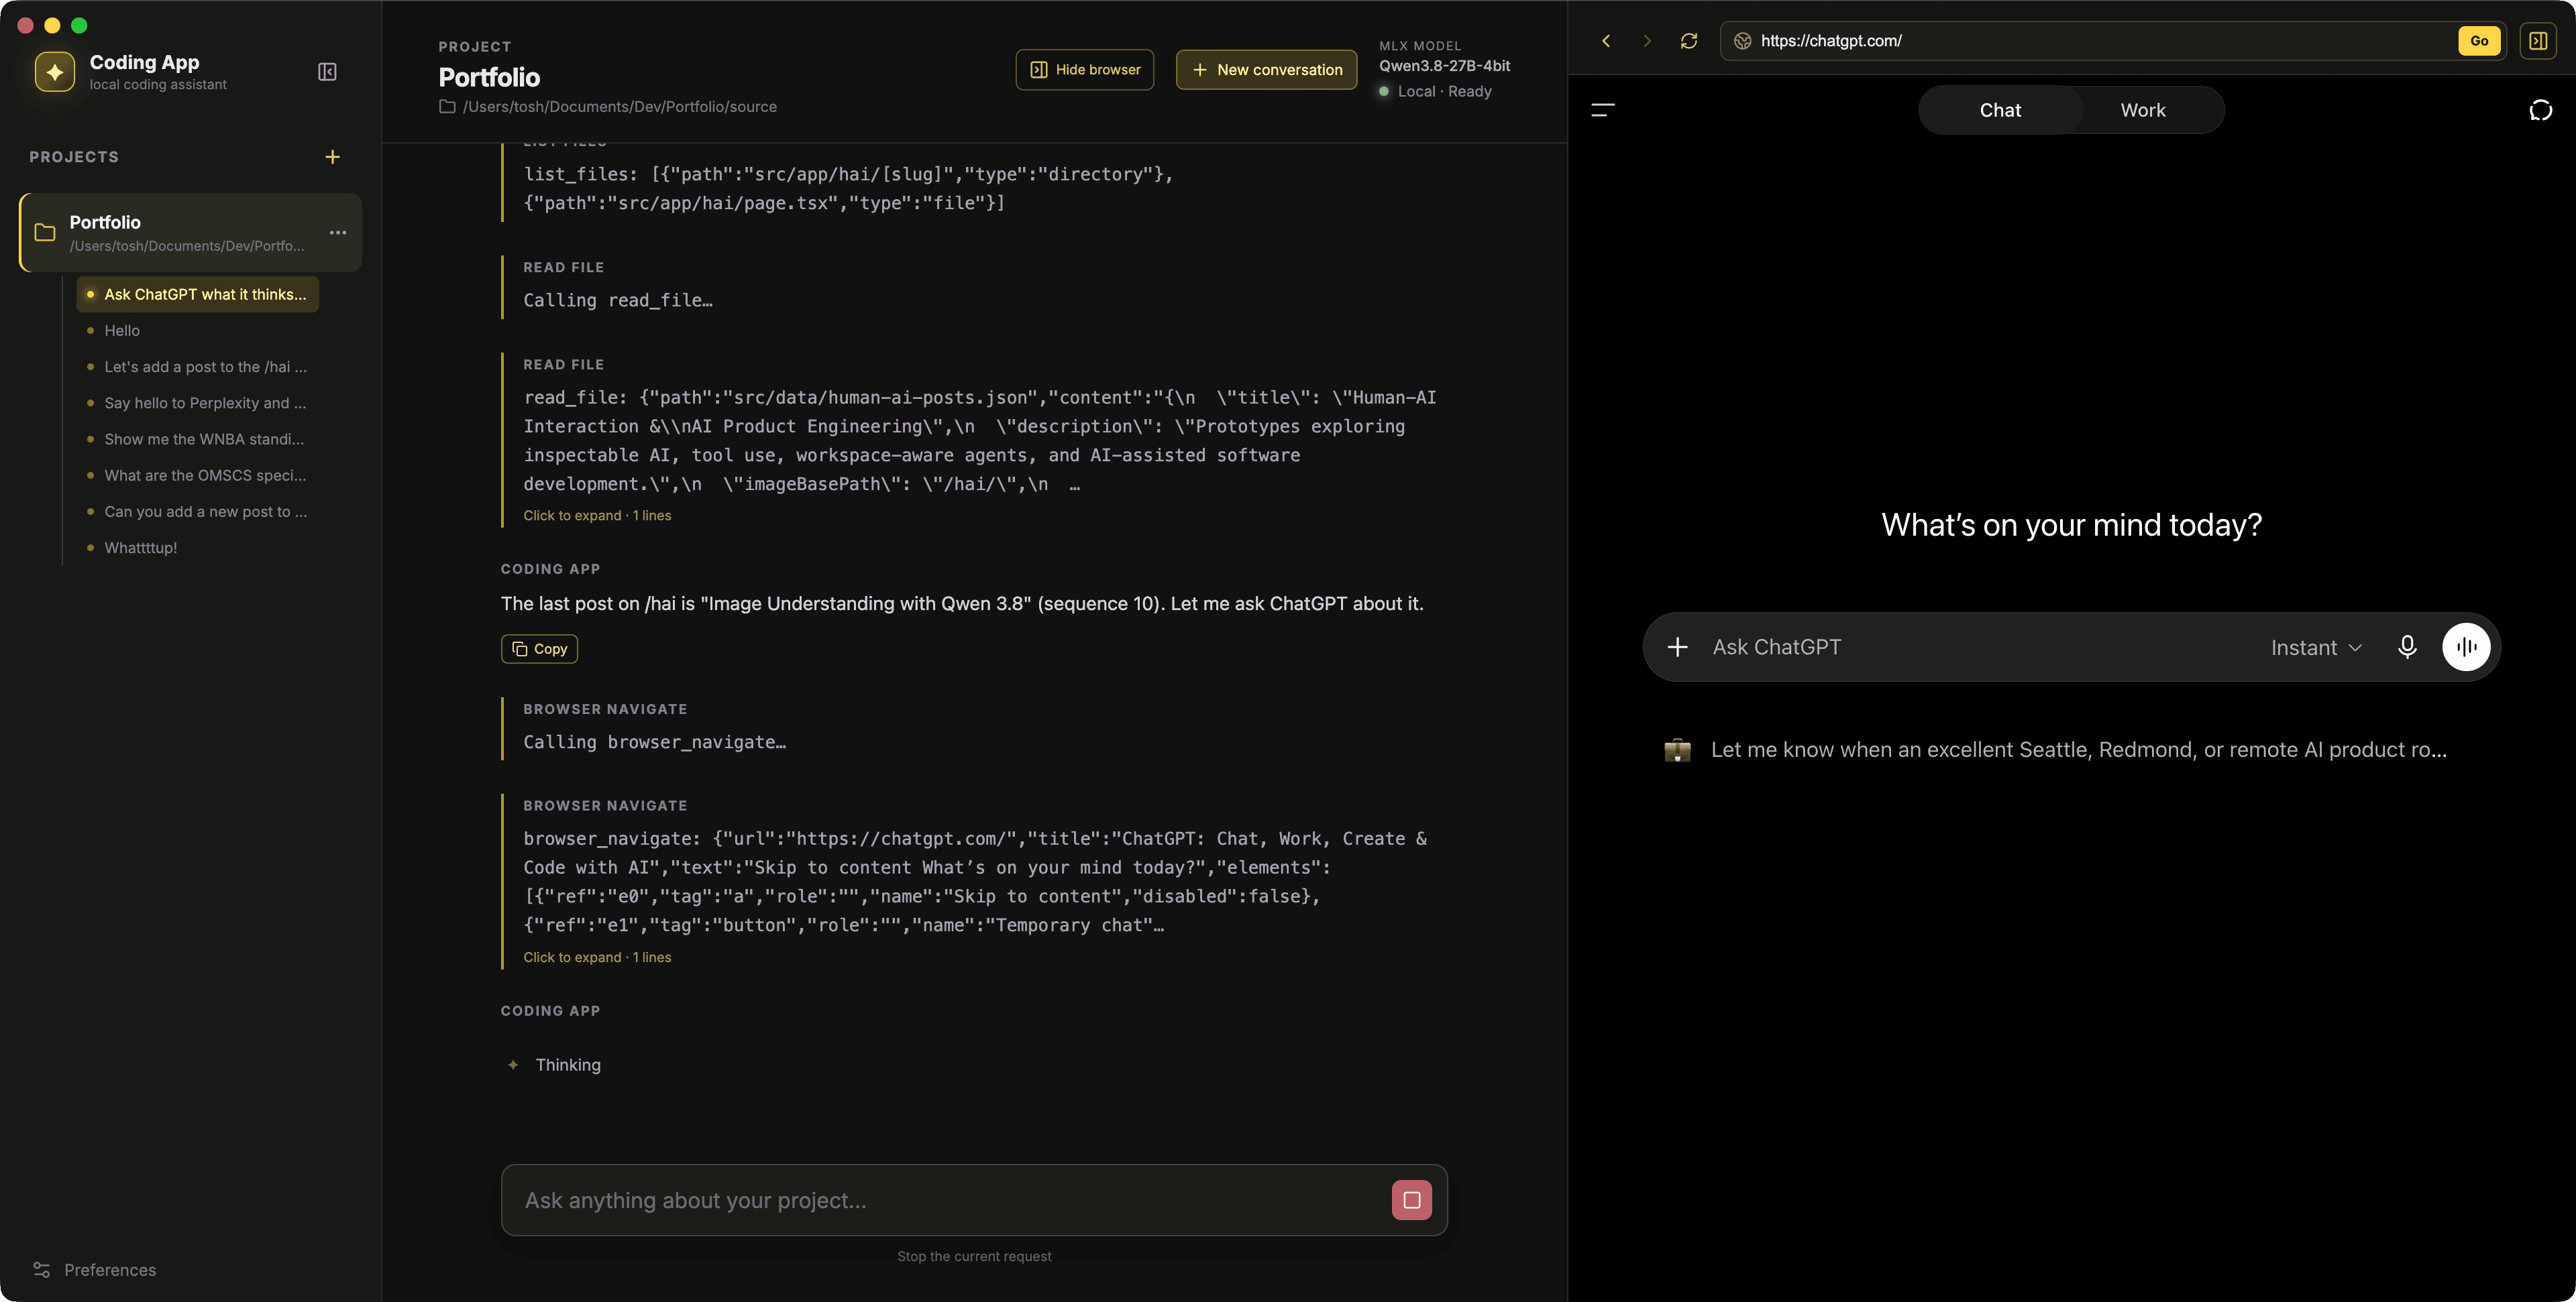Click 'Calling read_file…' tool entry

(618, 301)
